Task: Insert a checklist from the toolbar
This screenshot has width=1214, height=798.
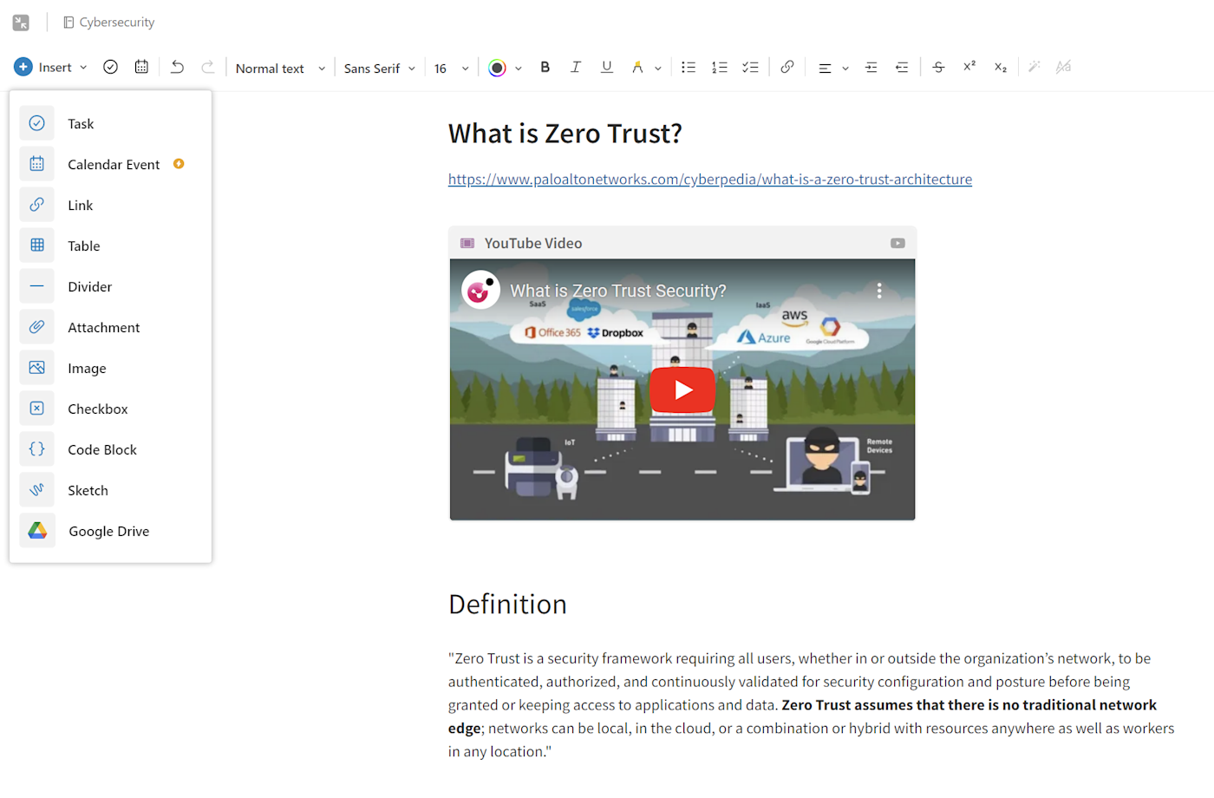Action: pyautogui.click(x=751, y=67)
